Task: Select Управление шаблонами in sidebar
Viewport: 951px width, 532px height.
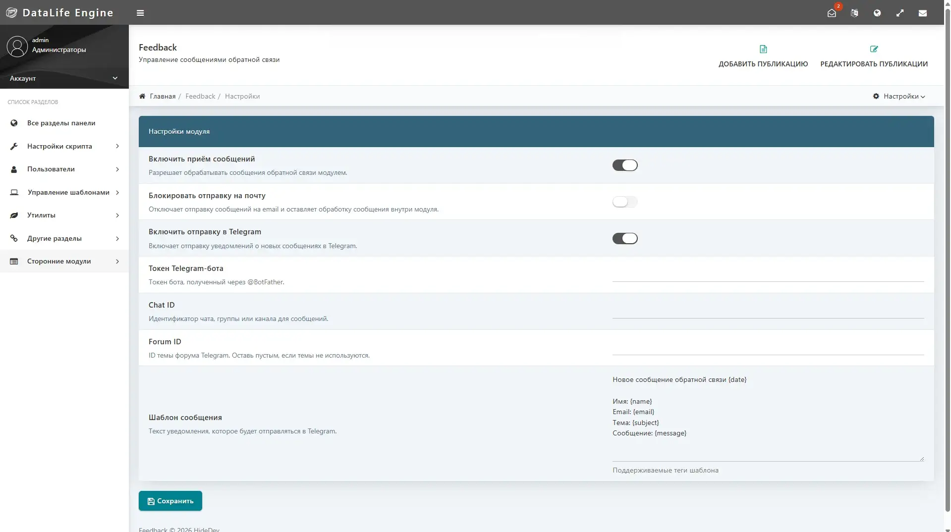Action: coord(64,192)
